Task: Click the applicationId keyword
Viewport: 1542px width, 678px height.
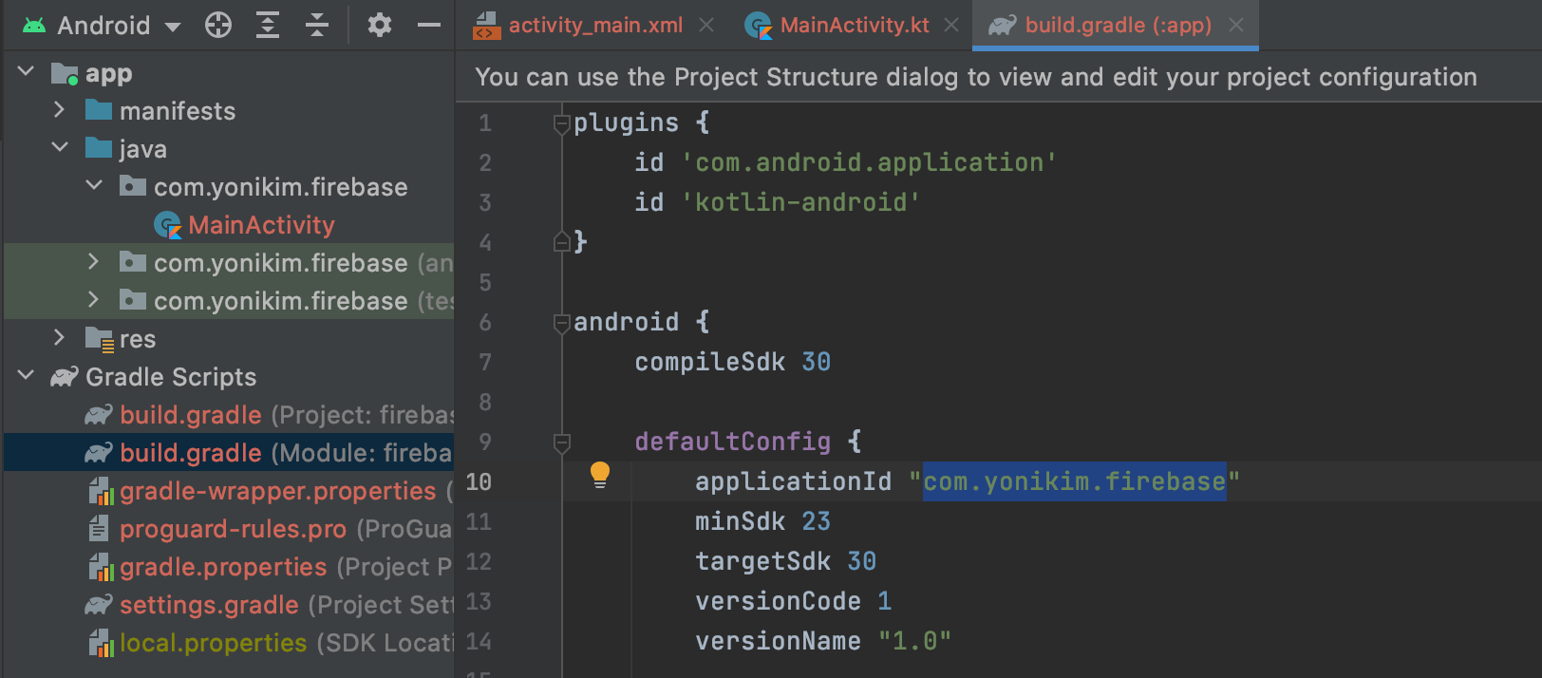Action: click(x=793, y=482)
